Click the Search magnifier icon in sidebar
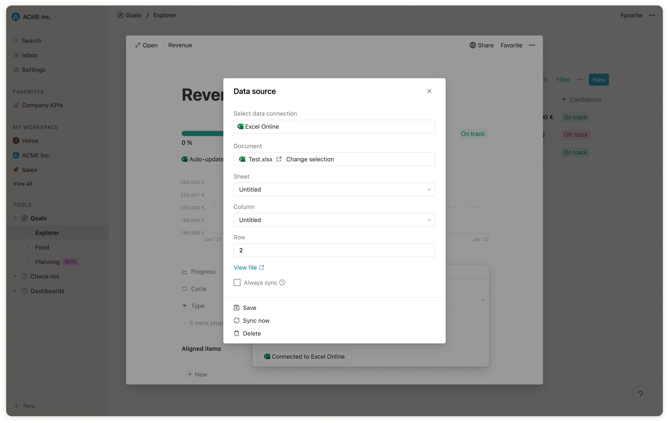Image resolution: width=669 pixels, height=423 pixels. tap(16, 41)
